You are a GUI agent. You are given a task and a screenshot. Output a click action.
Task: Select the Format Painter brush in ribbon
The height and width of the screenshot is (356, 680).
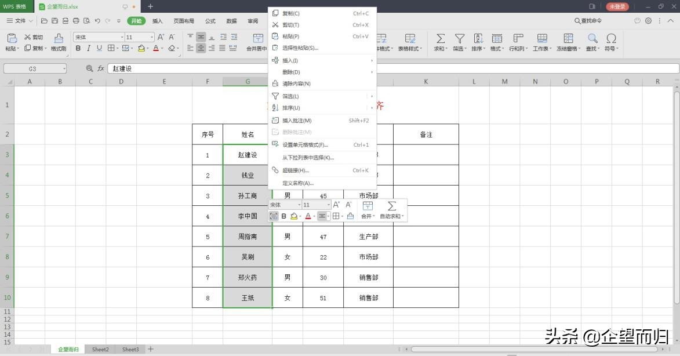59,38
